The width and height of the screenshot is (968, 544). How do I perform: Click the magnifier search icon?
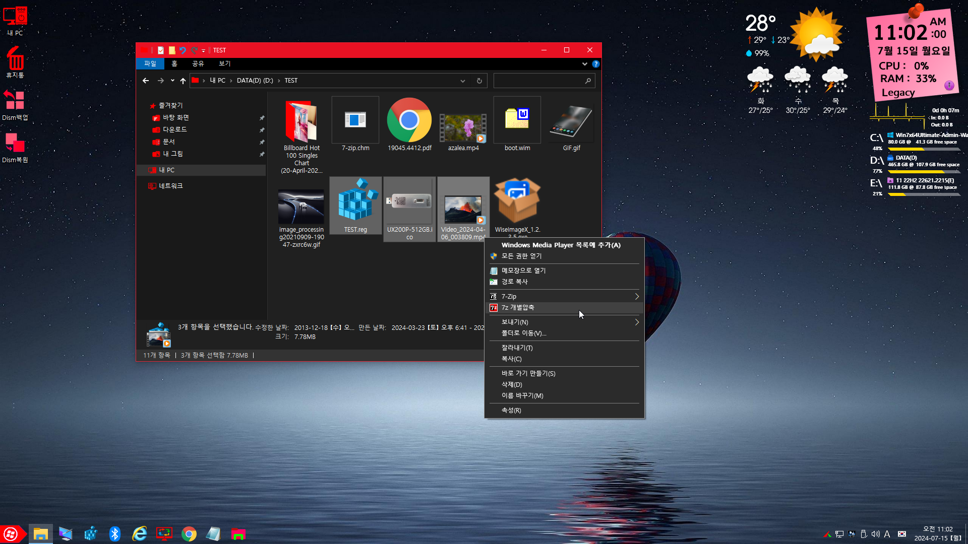click(x=588, y=81)
